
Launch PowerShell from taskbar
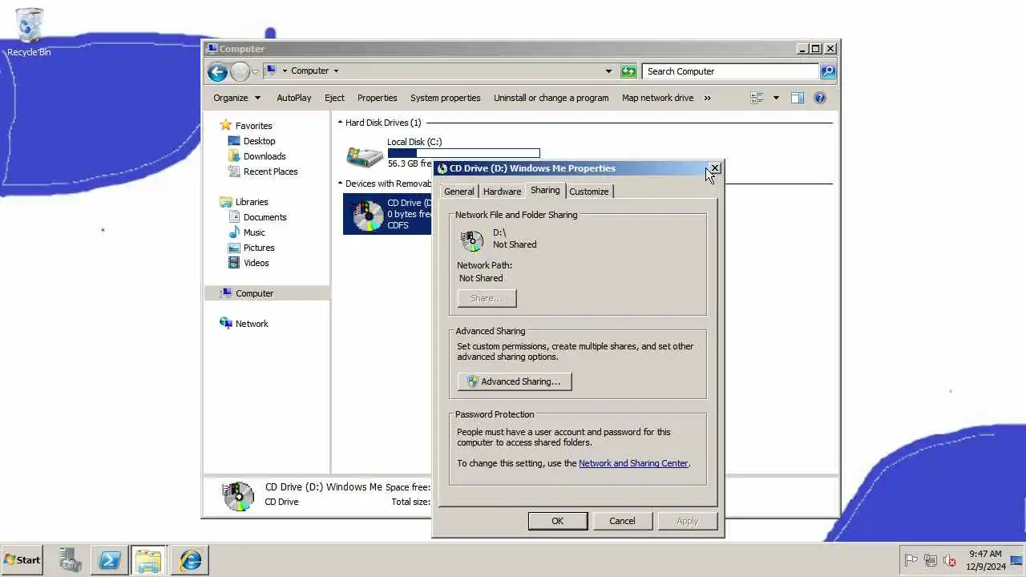(x=109, y=560)
